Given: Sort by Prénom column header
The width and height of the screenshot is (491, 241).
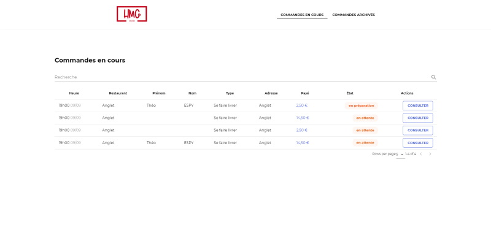Looking at the screenshot, I should (x=159, y=93).
